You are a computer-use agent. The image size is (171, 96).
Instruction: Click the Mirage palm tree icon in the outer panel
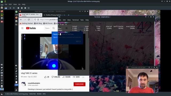click(2, 15)
